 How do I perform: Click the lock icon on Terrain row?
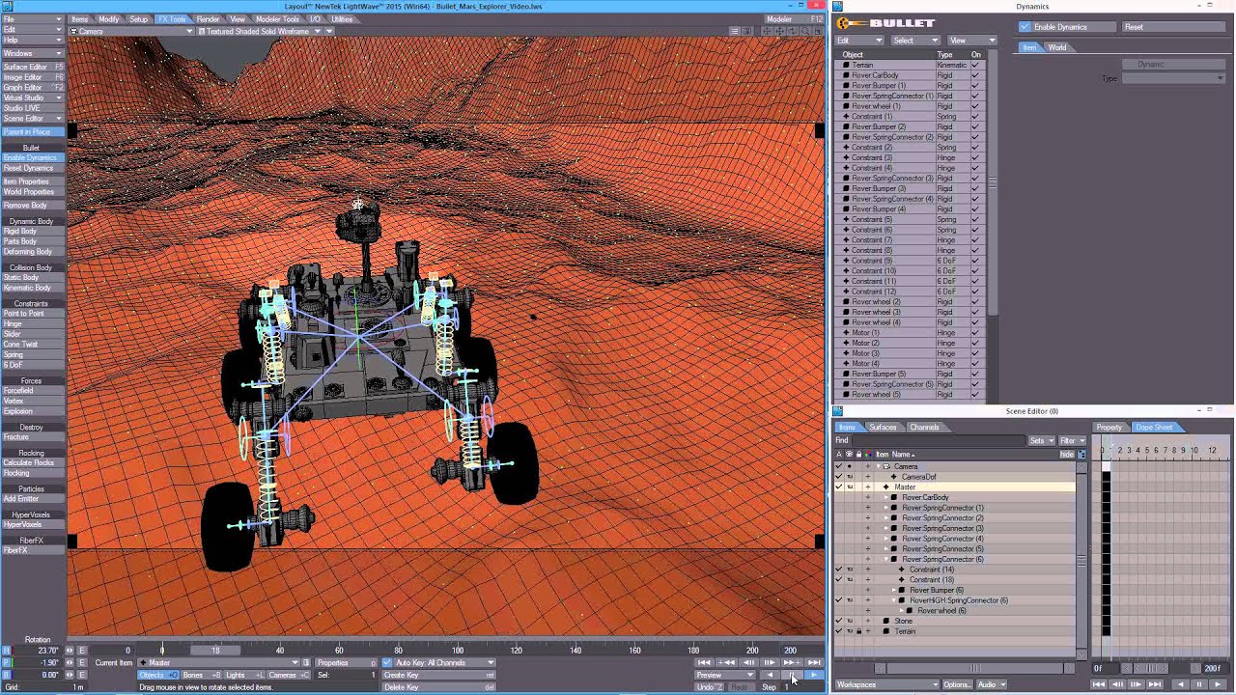[x=858, y=631]
